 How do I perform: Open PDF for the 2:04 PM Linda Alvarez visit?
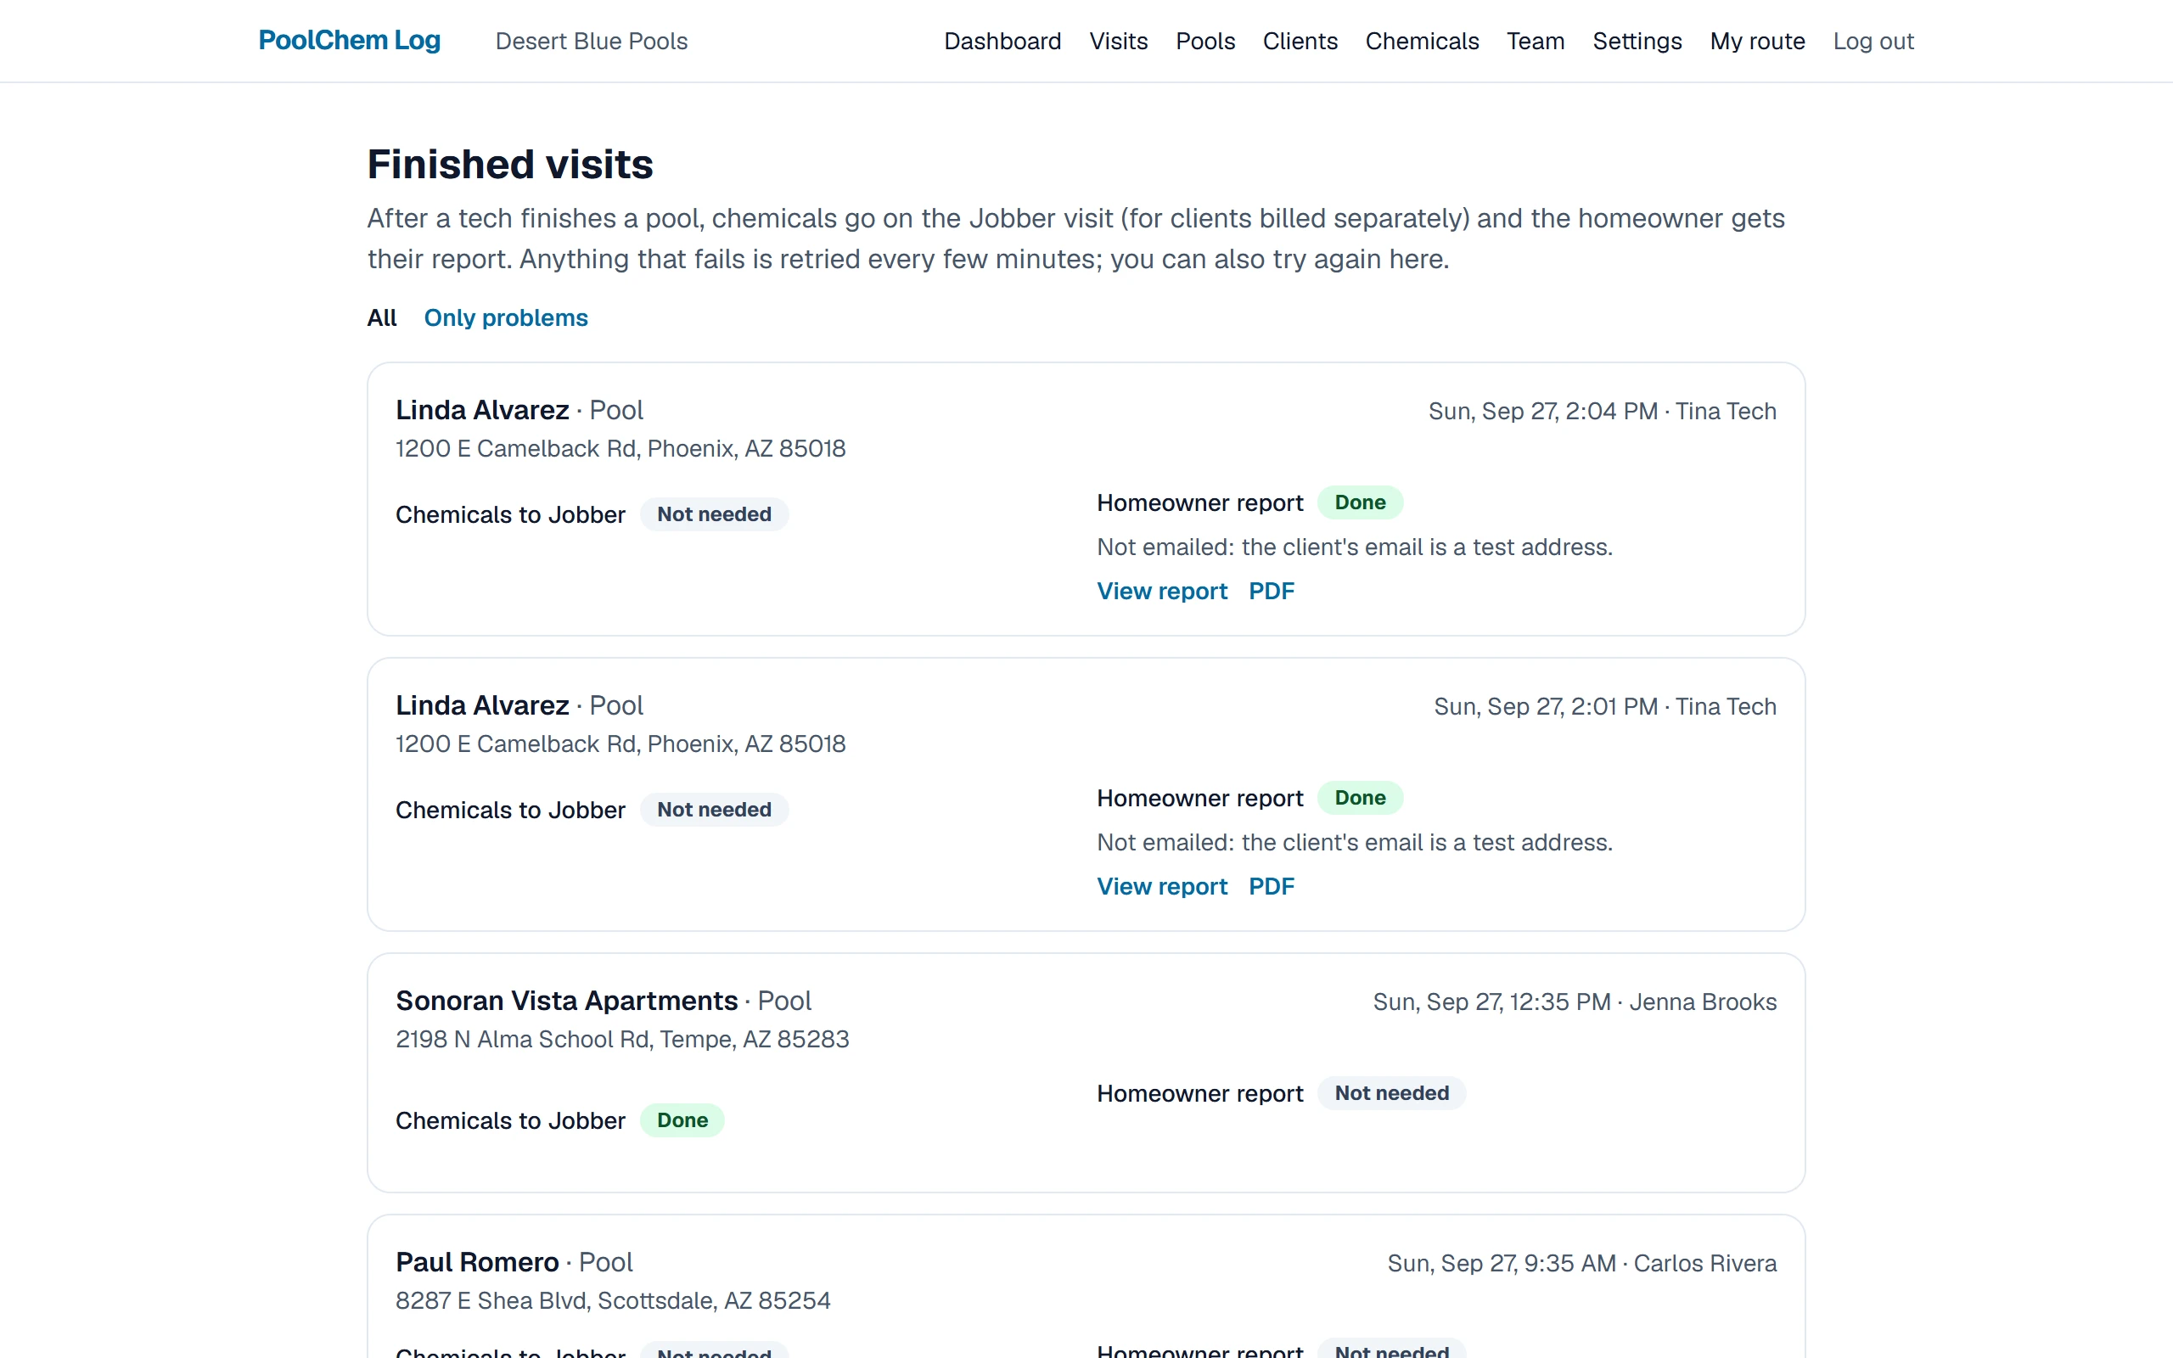pyautogui.click(x=1272, y=591)
